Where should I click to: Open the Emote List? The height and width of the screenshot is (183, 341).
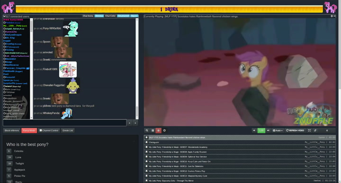[68, 130]
